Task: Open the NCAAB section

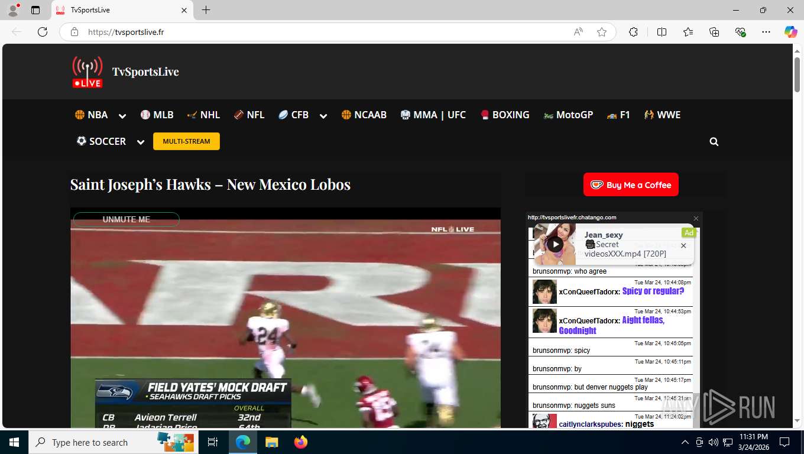Action: coord(364,115)
